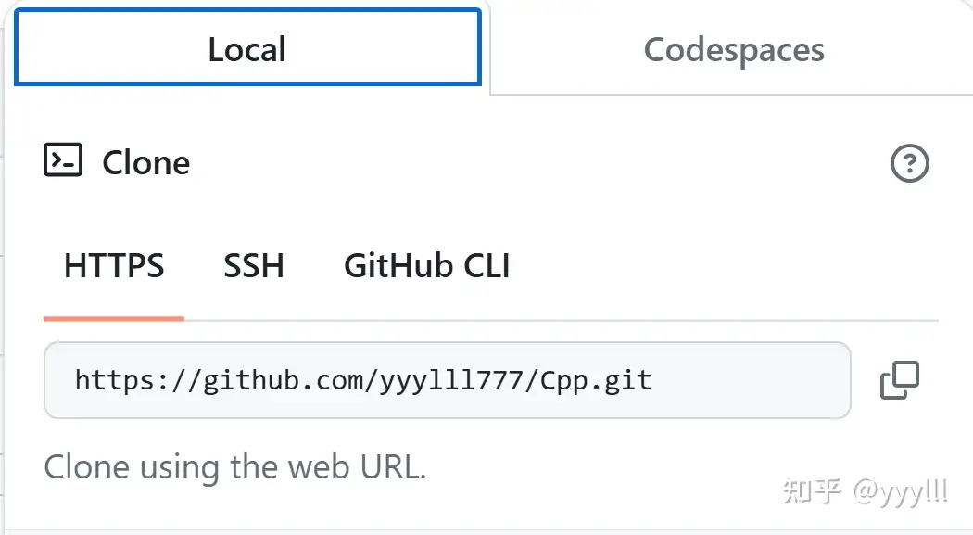Click the 'https://' prefix in the URL field
Viewport: 973px width, 535px height.
[137, 380]
